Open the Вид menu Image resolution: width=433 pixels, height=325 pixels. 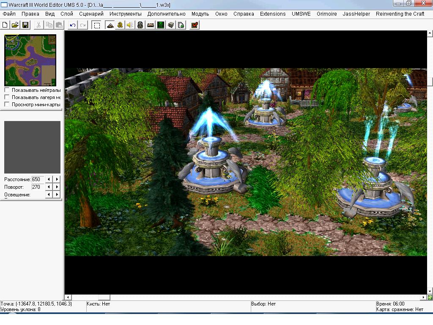tap(50, 14)
